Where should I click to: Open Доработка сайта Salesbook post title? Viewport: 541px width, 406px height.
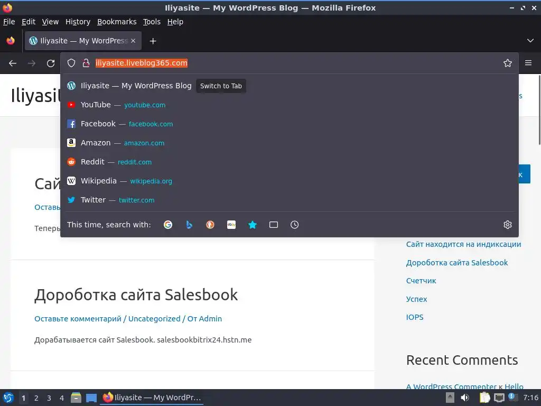pos(136,295)
